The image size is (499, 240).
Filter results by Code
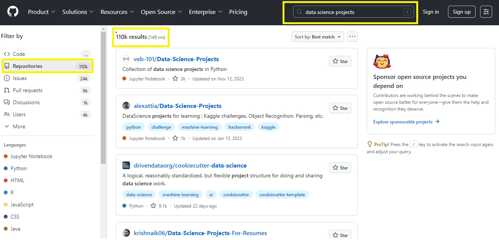tap(47, 54)
